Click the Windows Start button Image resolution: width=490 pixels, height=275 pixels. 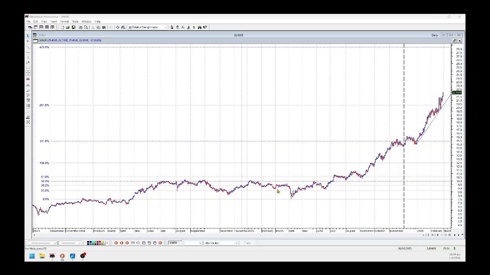(x=32, y=256)
